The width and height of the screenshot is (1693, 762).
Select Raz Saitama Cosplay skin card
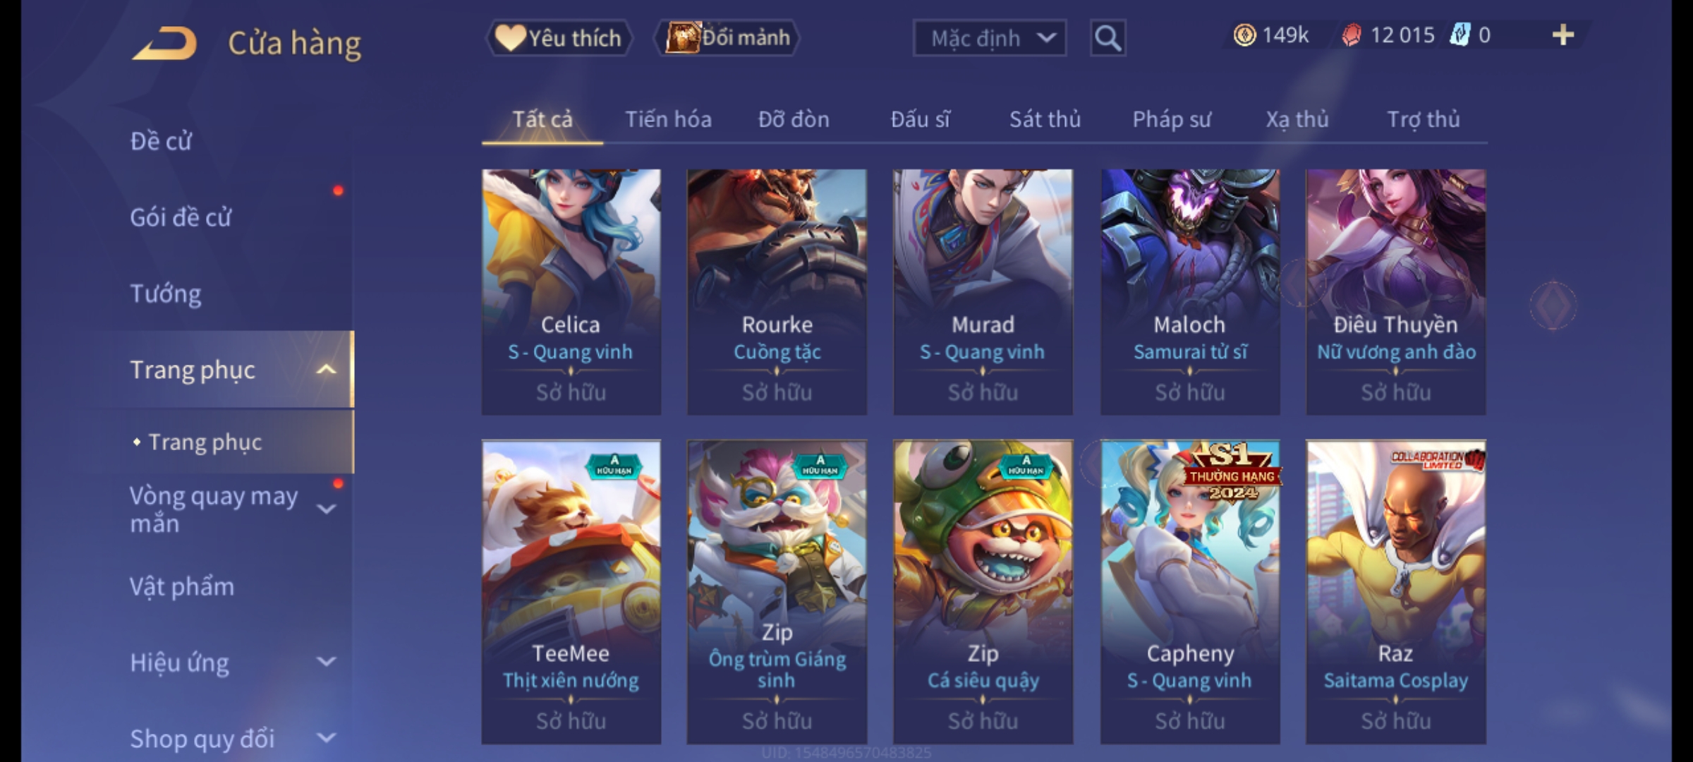coord(1395,591)
